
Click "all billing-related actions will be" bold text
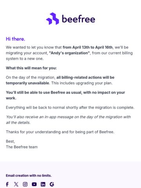85,78
